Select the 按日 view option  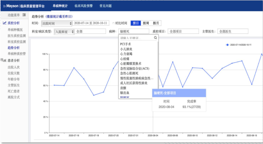(135, 23)
